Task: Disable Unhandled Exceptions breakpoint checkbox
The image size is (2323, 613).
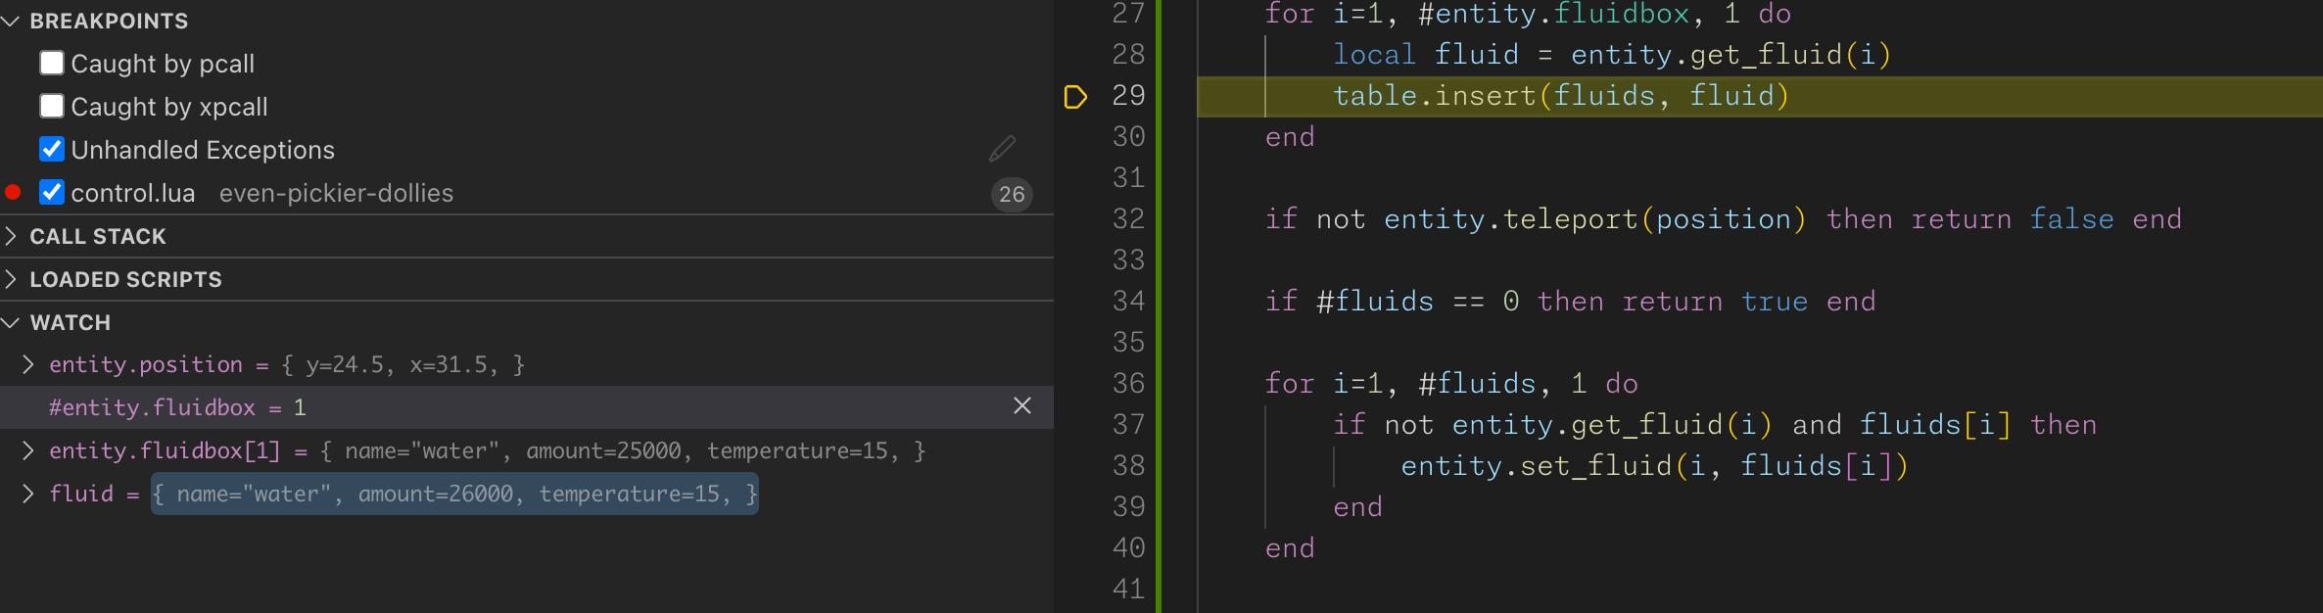Action: point(52,150)
